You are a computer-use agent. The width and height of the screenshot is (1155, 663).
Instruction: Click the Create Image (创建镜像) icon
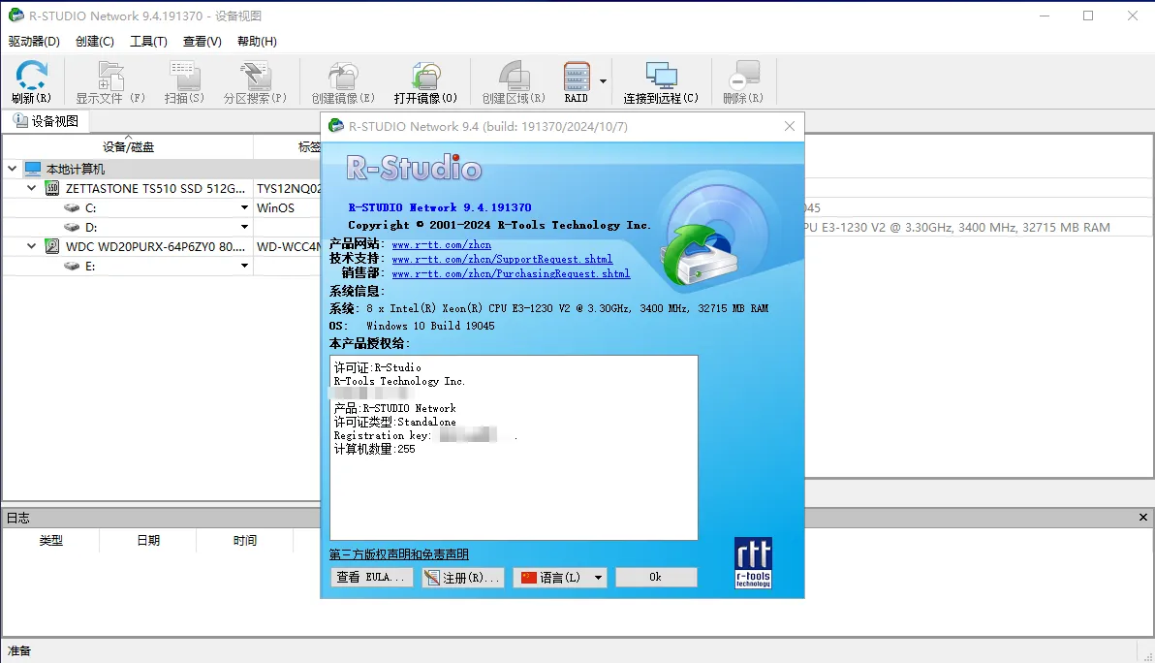point(342,81)
